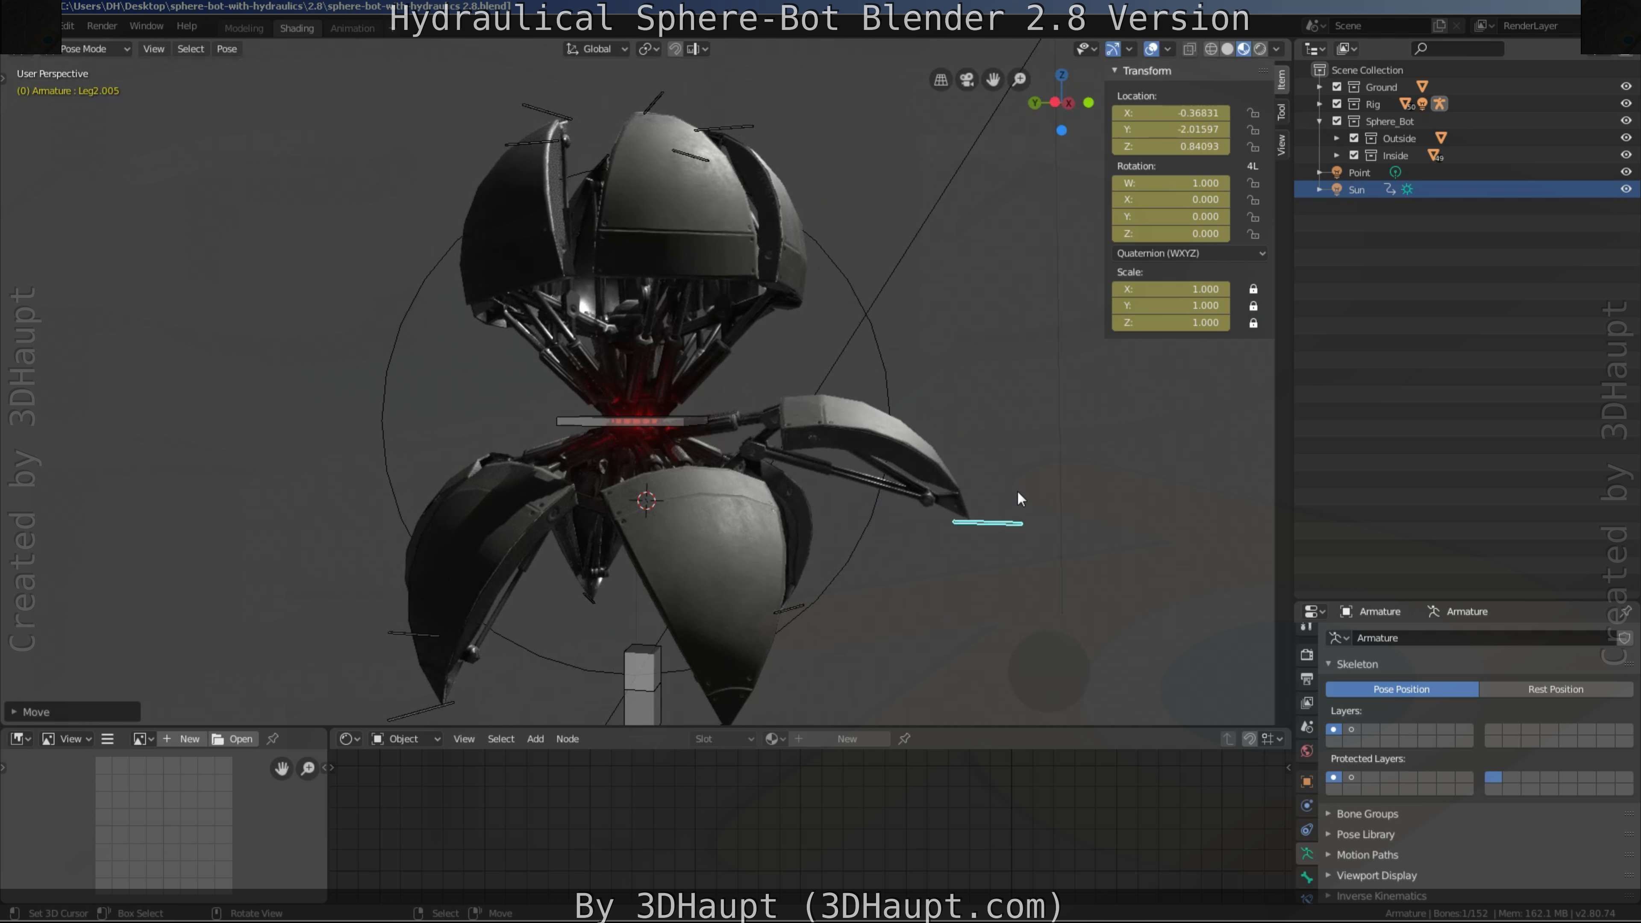
Task: Switch to wireframe shading mode
Action: [1211, 49]
